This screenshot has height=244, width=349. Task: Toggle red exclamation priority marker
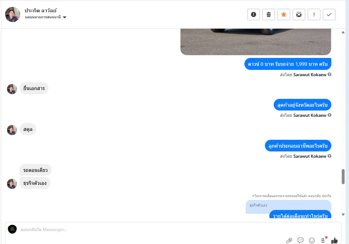point(314,14)
